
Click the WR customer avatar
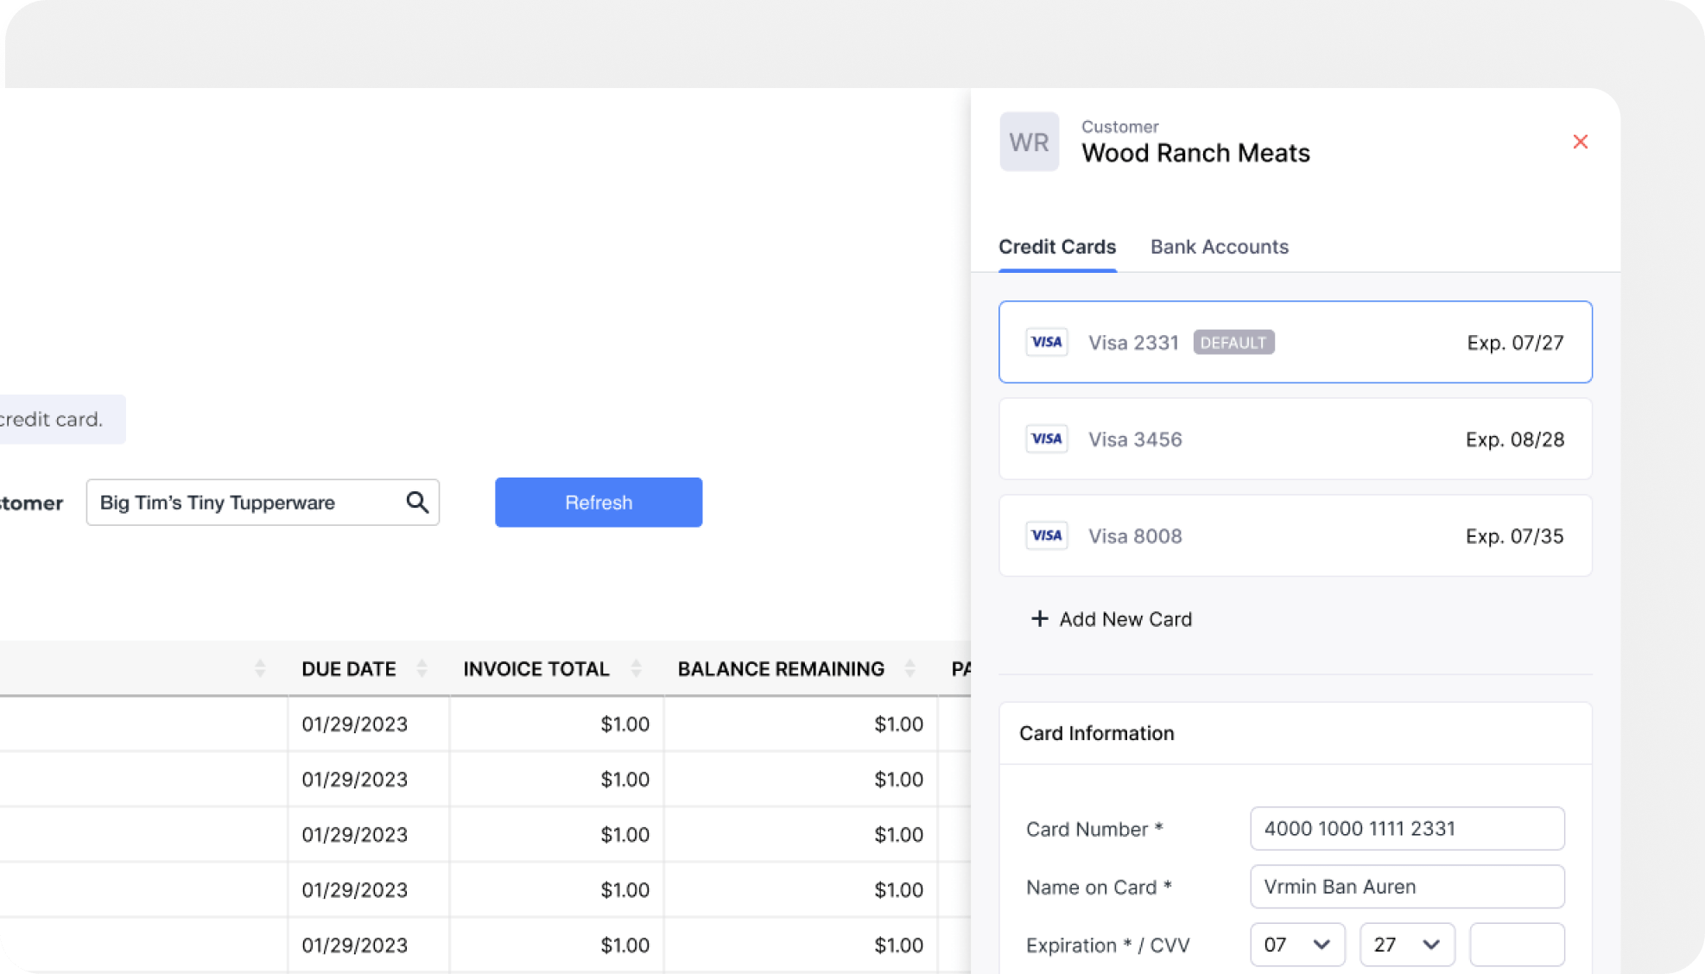[1029, 142]
